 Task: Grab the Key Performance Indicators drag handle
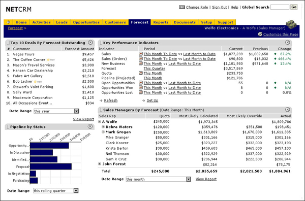coord(101,43)
